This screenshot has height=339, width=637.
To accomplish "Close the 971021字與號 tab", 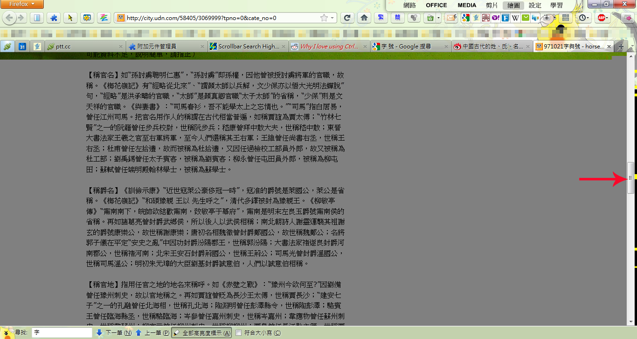I will [x=608, y=47].
